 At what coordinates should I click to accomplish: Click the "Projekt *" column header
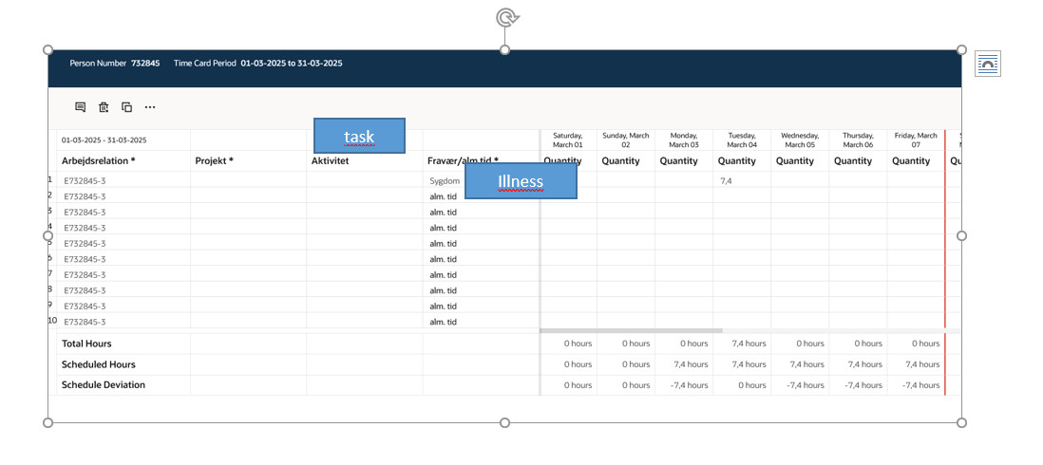(x=214, y=160)
